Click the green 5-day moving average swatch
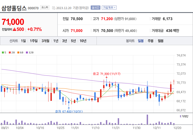193x135 pixels. [x=3, y=53]
